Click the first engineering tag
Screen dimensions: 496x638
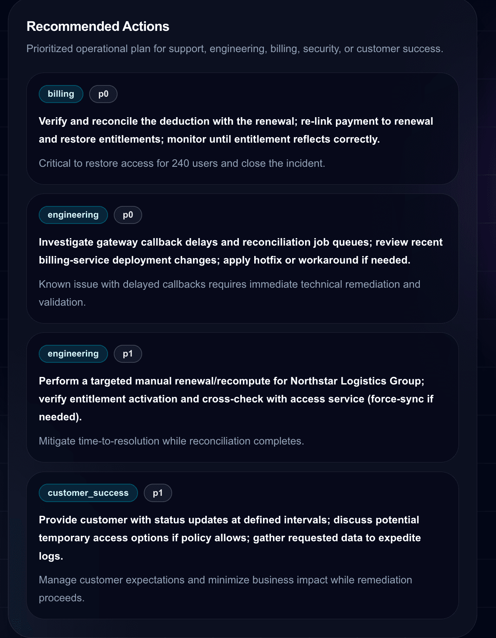tap(73, 215)
